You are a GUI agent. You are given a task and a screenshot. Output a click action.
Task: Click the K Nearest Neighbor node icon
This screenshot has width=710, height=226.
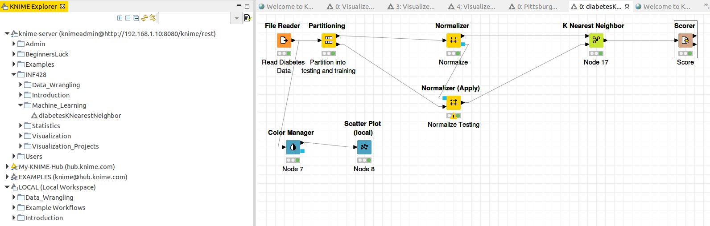(x=596, y=40)
